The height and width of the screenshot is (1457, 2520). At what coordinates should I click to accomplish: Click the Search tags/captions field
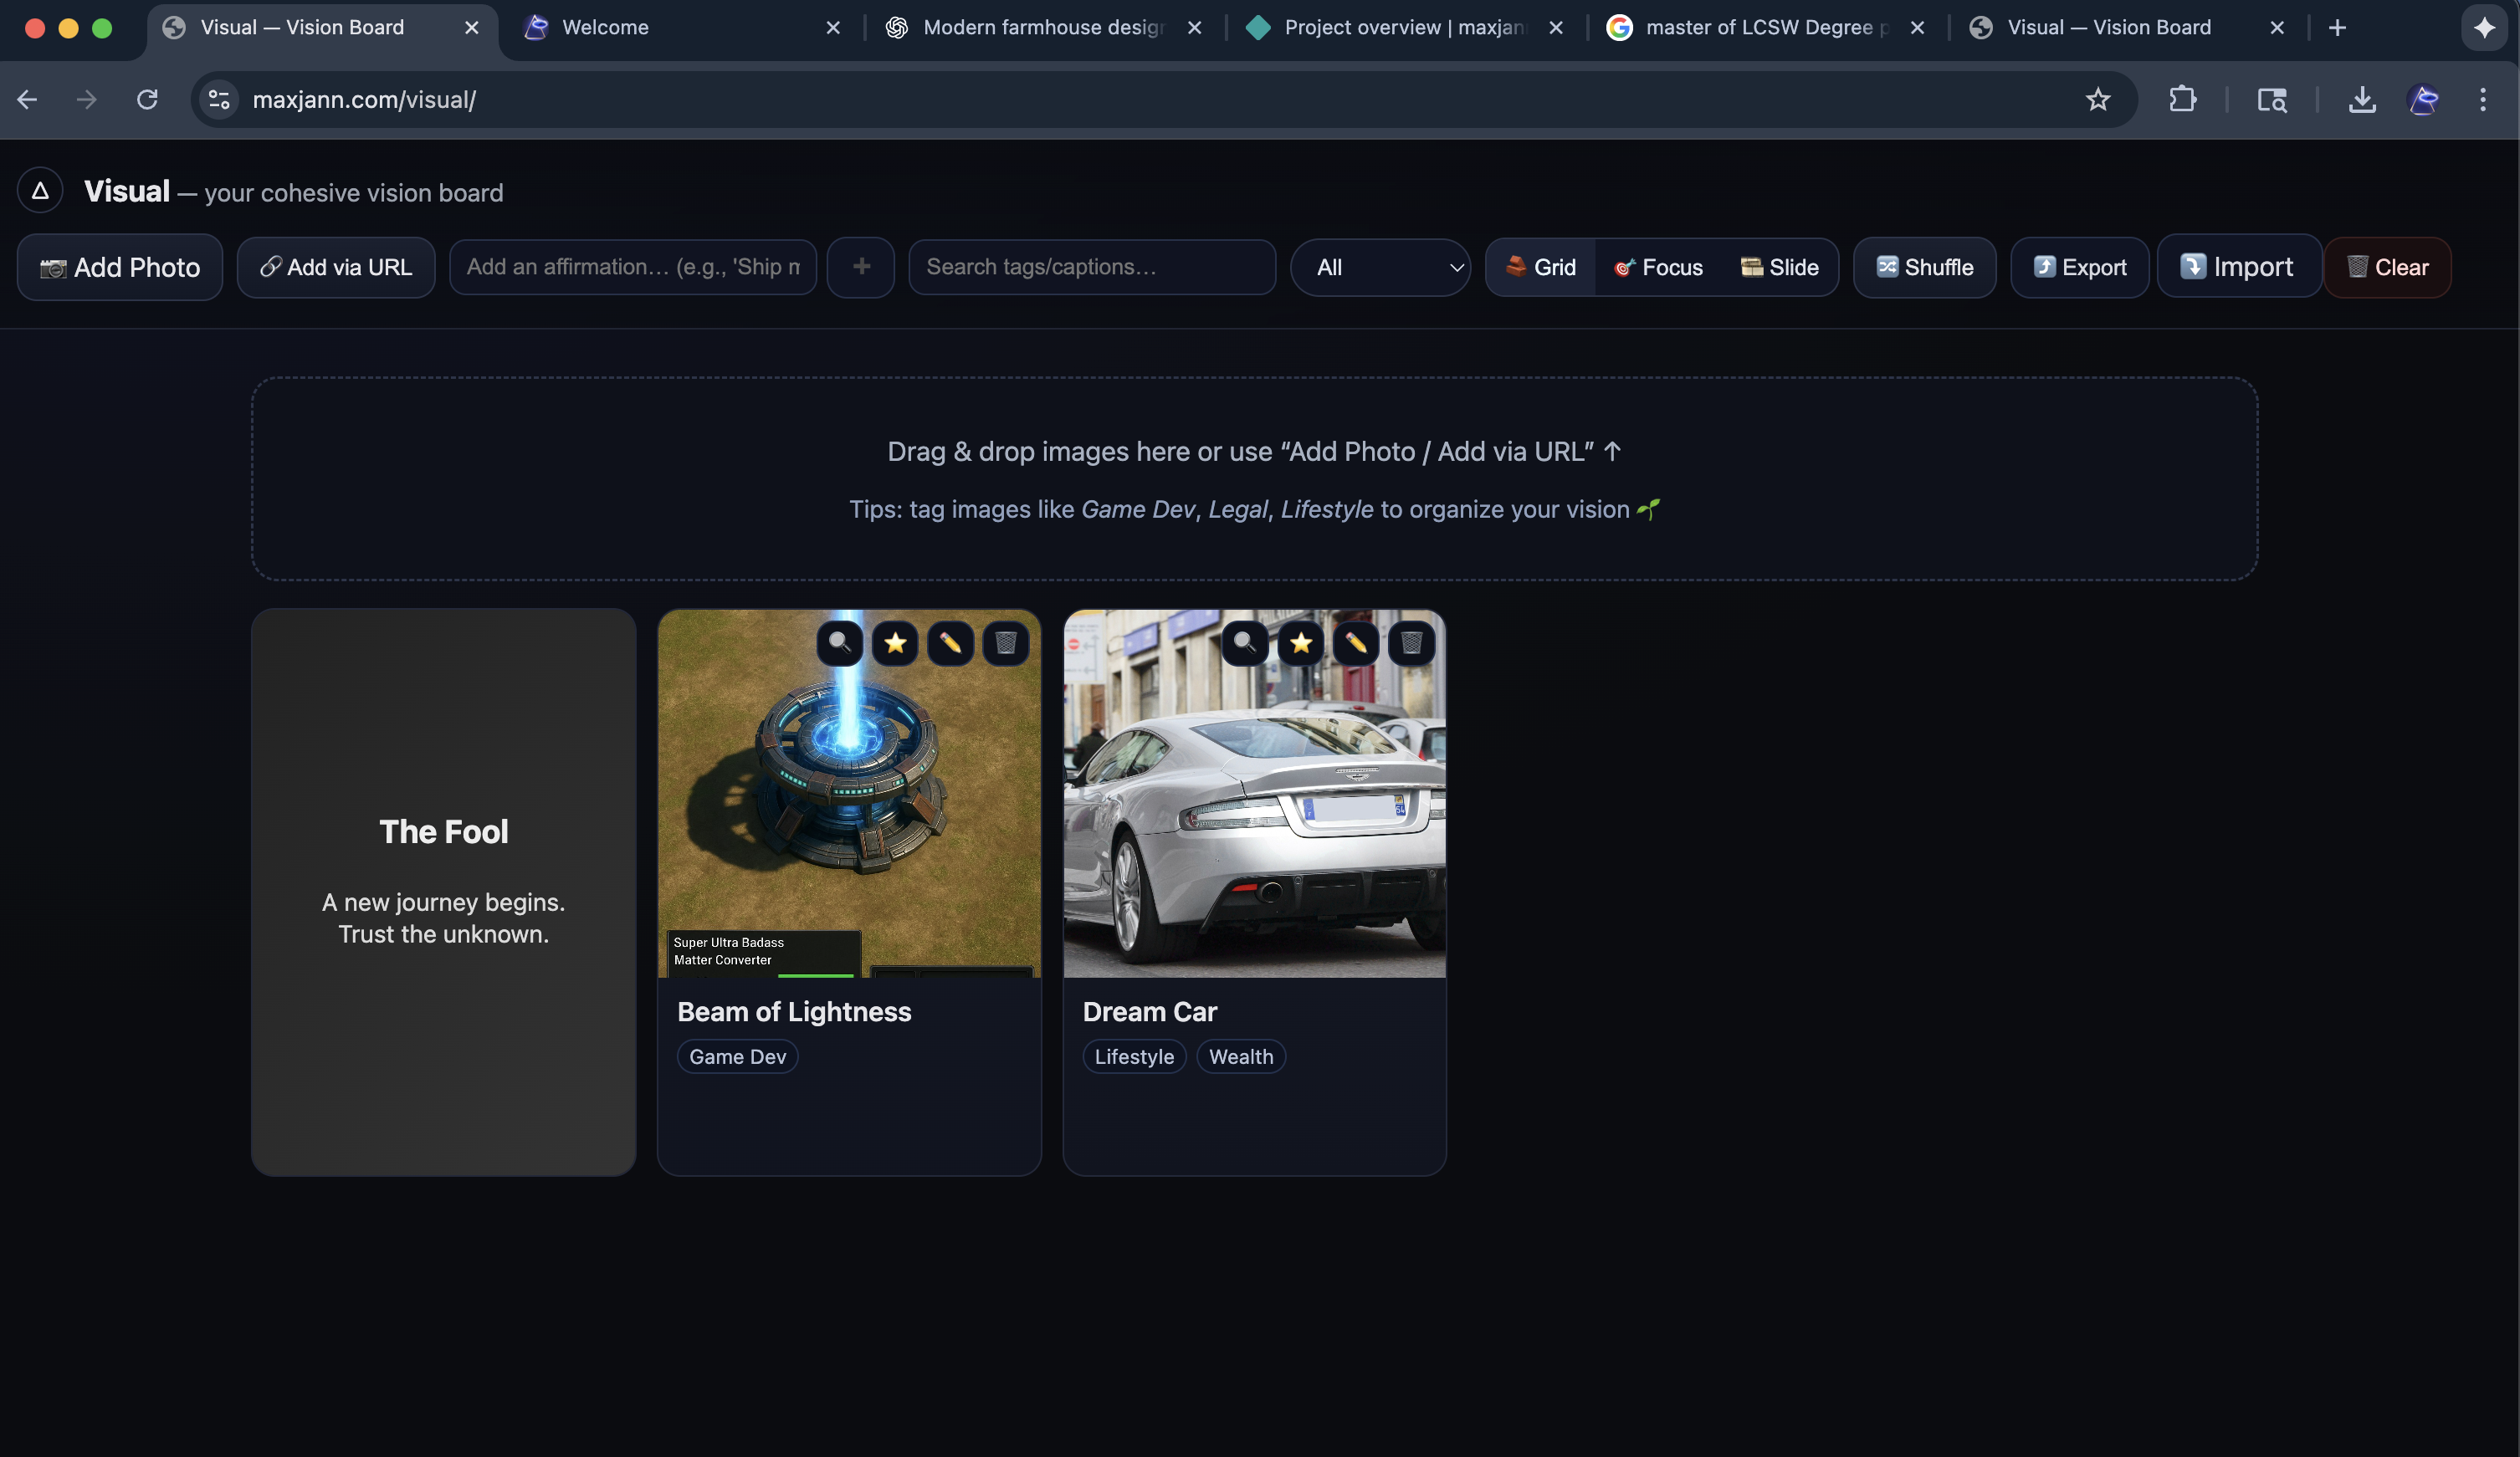tap(1091, 267)
